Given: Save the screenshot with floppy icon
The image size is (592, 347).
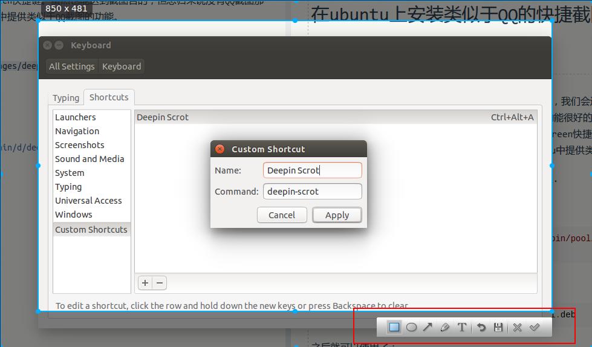Looking at the screenshot, I should point(498,327).
